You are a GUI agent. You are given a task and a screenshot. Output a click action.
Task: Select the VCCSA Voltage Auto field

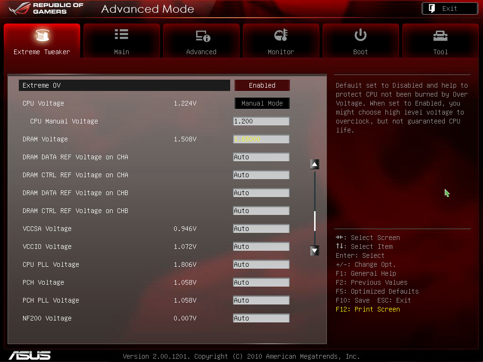pos(261,229)
